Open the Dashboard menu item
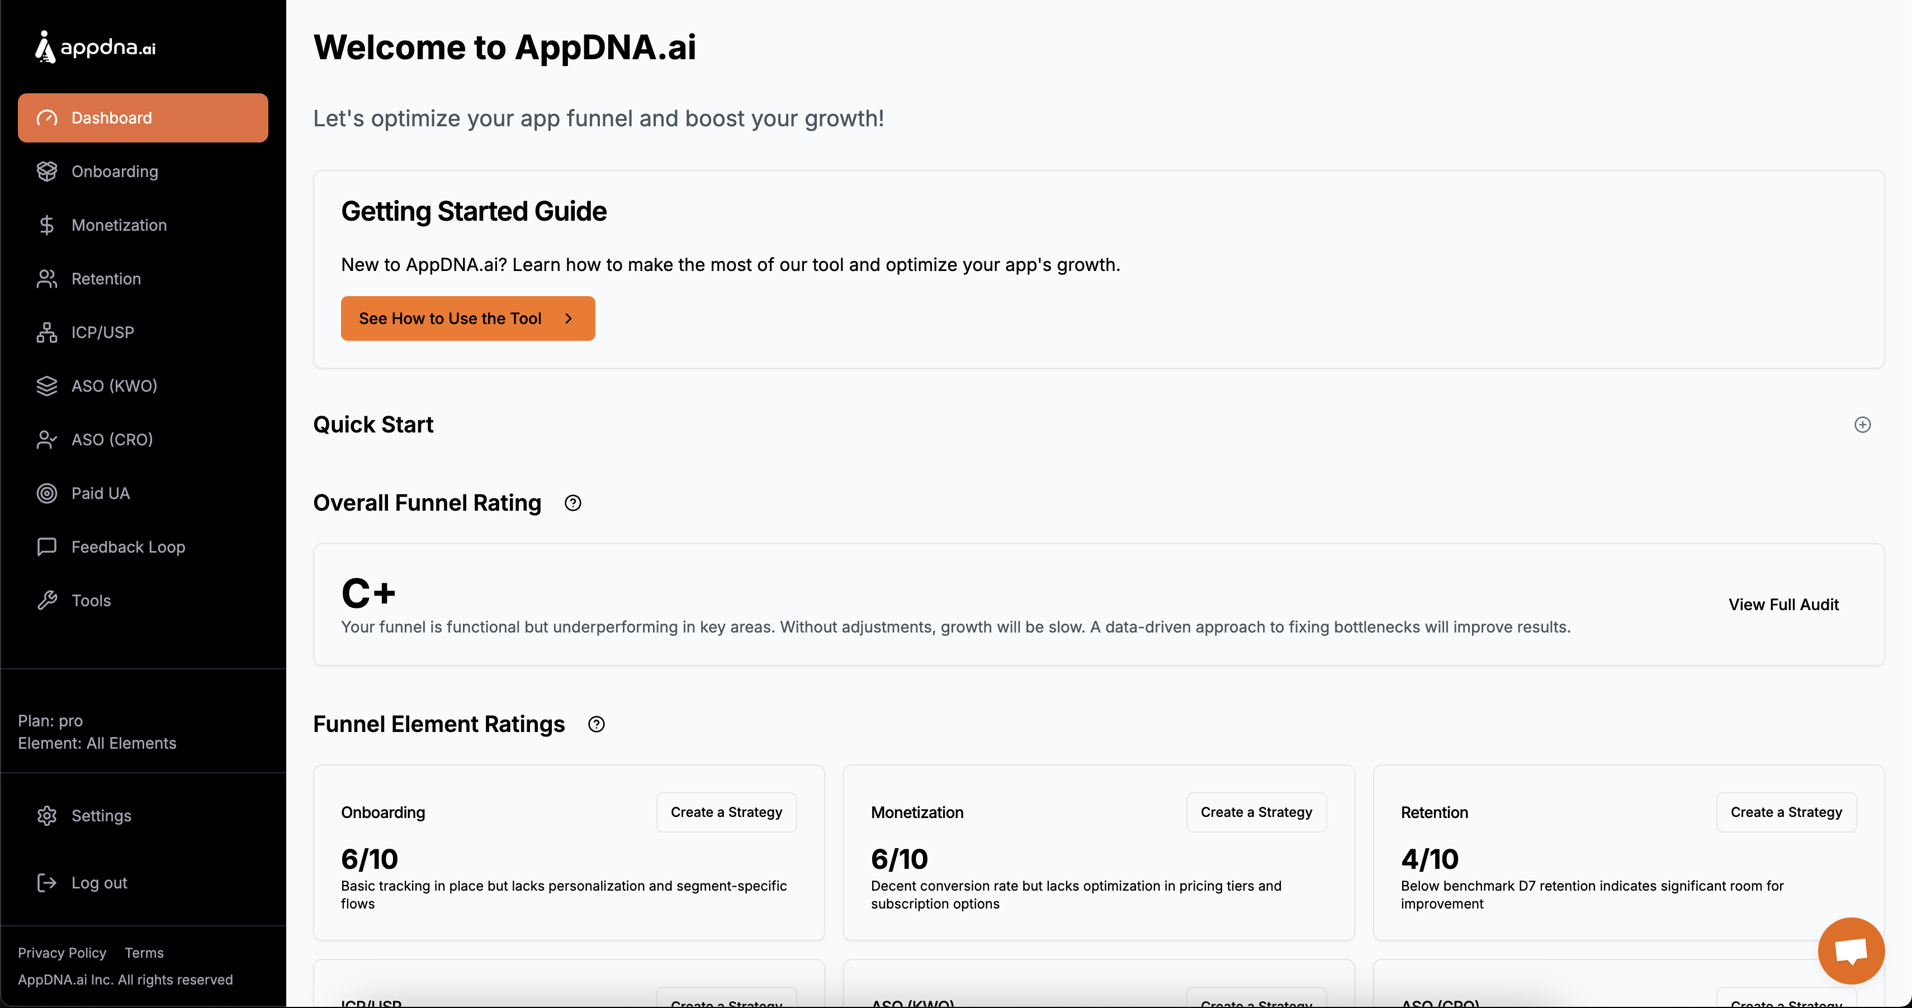 coord(143,118)
